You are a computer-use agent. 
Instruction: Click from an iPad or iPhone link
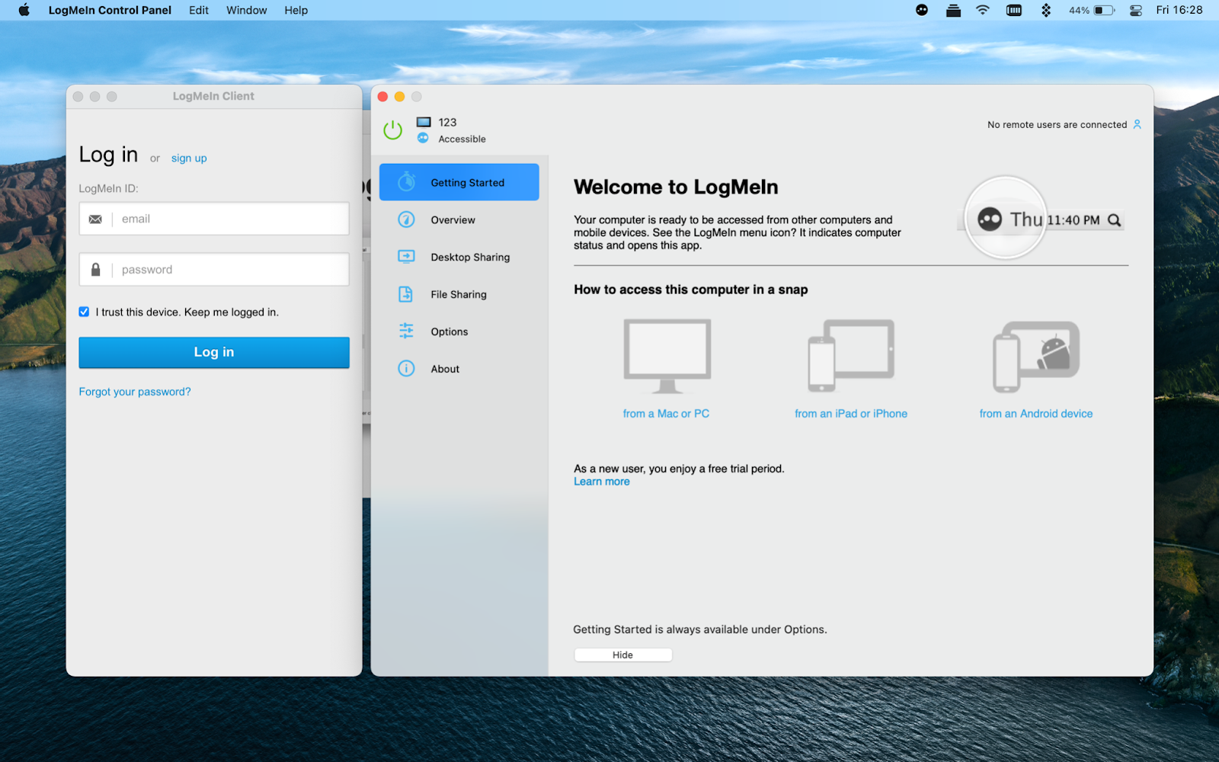[851, 413]
